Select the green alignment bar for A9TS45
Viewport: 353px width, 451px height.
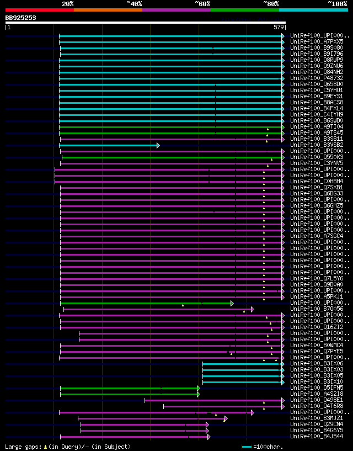coord(170,133)
